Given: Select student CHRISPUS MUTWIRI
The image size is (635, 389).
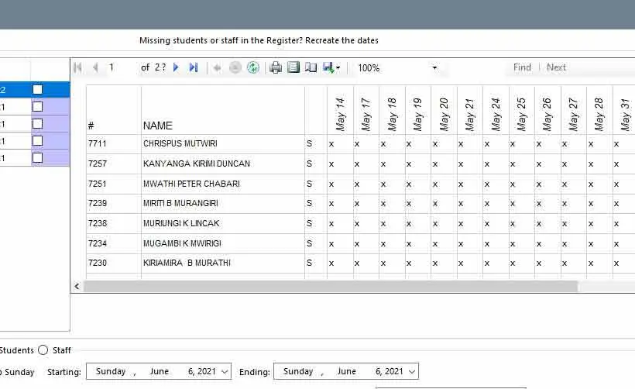Looking at the screenshot, I should [180, 143].
